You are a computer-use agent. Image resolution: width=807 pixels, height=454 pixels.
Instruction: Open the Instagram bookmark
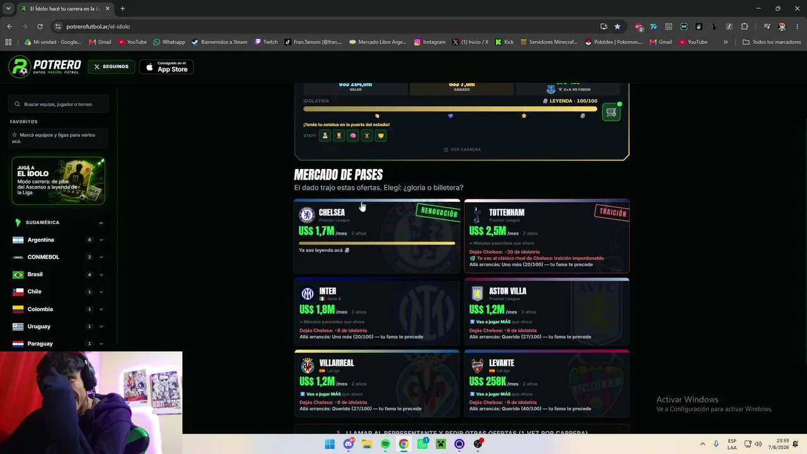pos(429,42)
